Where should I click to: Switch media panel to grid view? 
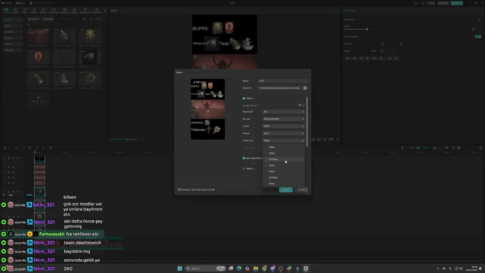coord(84,19)
